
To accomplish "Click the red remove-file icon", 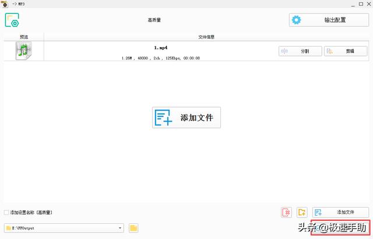I will (x=286, y=212).
